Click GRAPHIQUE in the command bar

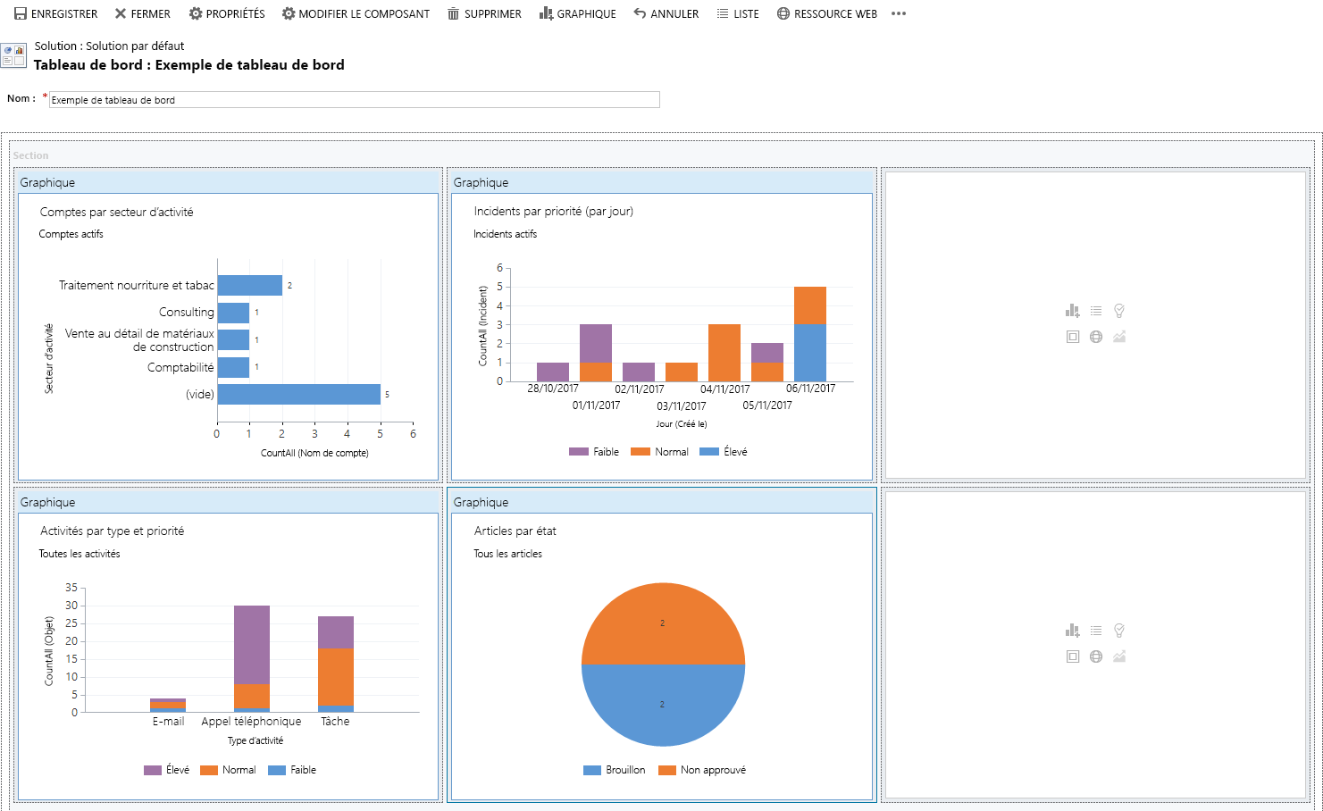(577, 13)
